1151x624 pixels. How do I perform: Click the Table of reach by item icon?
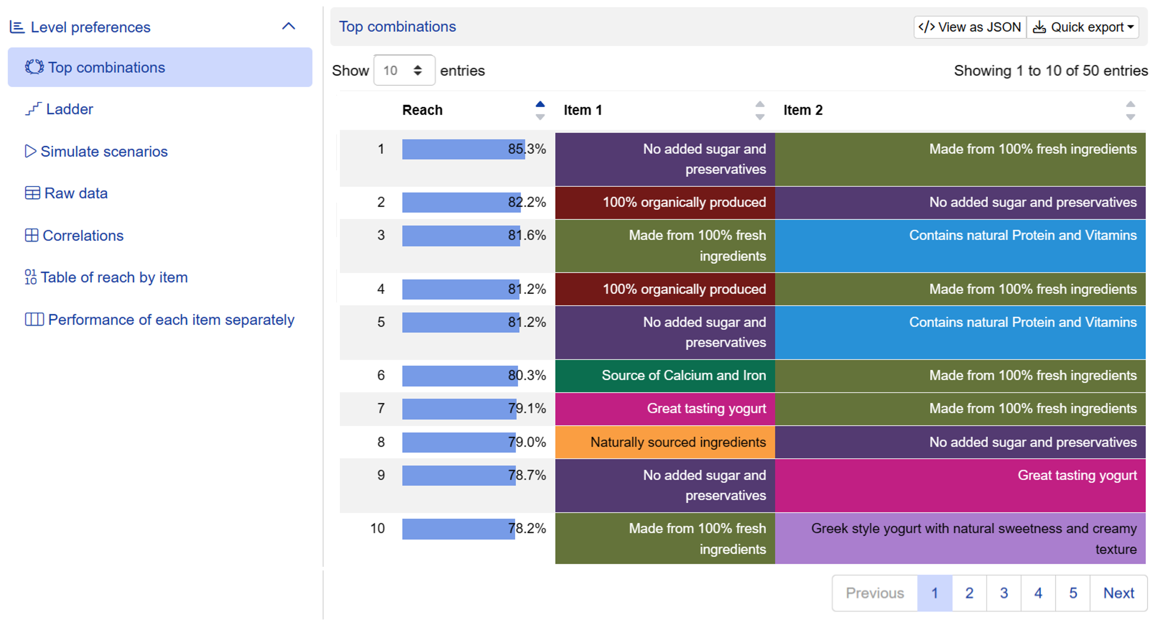[x=30, y=277]
